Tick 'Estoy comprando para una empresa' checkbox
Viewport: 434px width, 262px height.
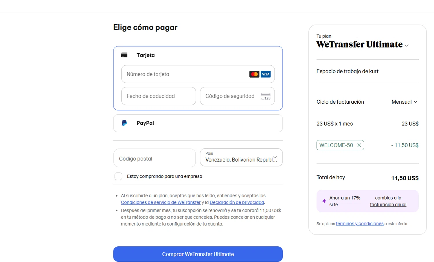pos(118,176)
